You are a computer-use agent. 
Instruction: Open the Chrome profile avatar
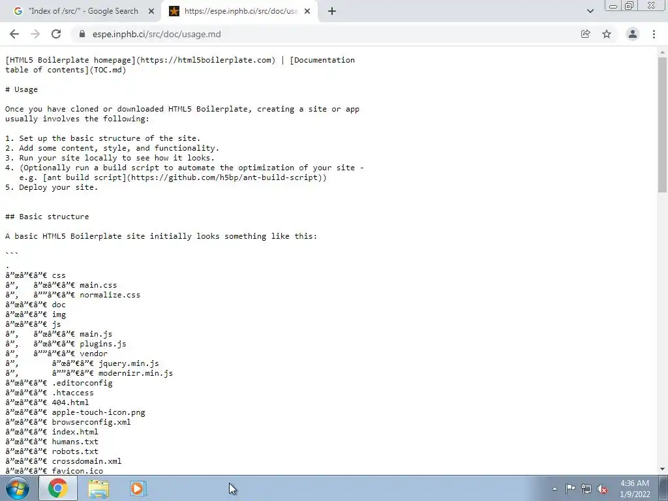(x=633, y=34)
